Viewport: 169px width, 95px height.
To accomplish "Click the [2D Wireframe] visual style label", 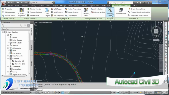I will point(46,22).
